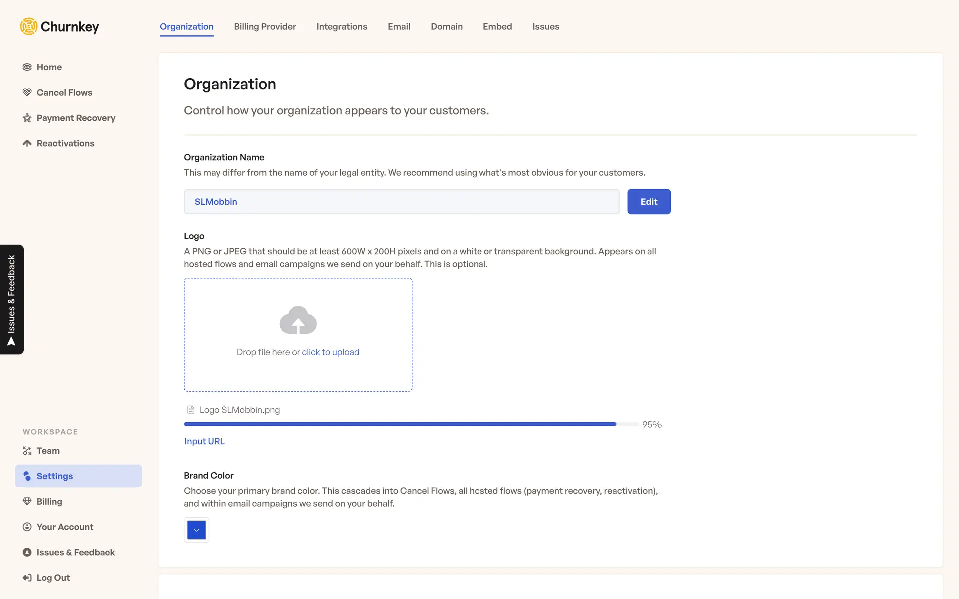The width and height of the screenshot is (959, 599).
Task: Click the Log Out icon
Action: coord(27,578)
